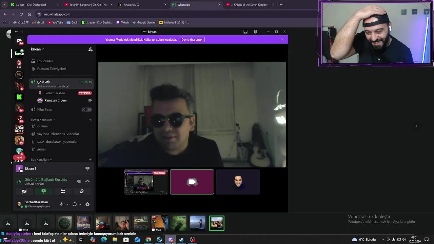Disconnect from voice call icon
Image resolution: width=434 pixels, height=244 pixels.
pos(87,182)
